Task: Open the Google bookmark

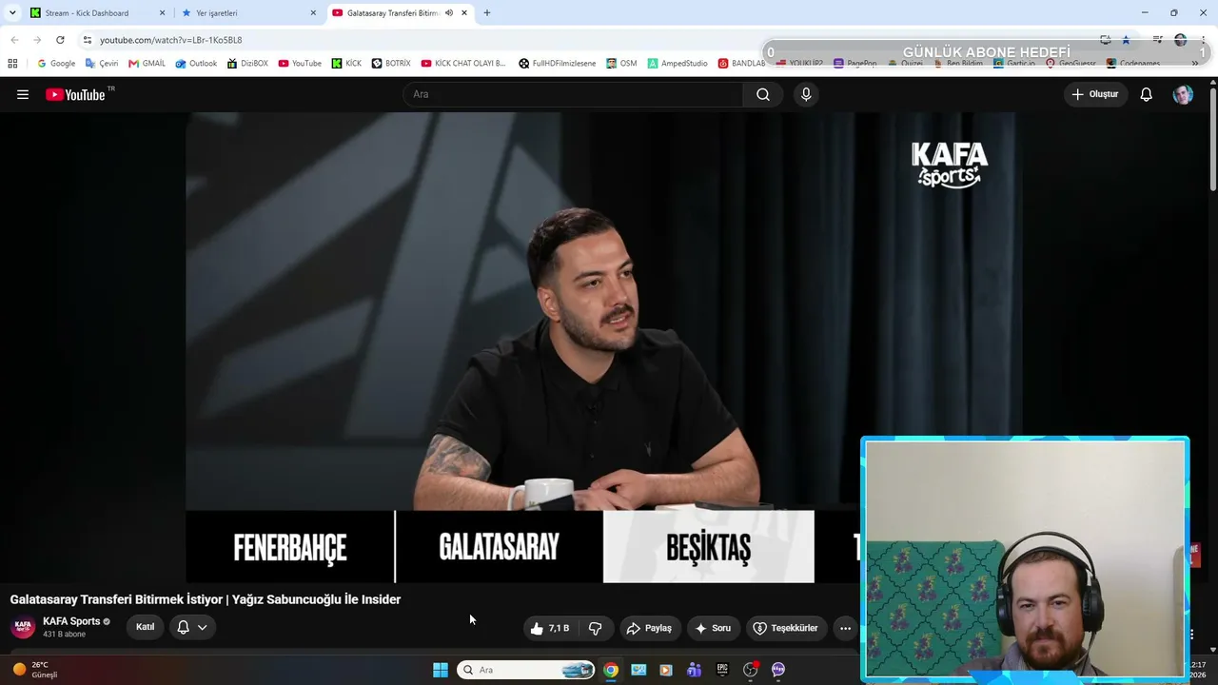Action: (x=56, y=64)
